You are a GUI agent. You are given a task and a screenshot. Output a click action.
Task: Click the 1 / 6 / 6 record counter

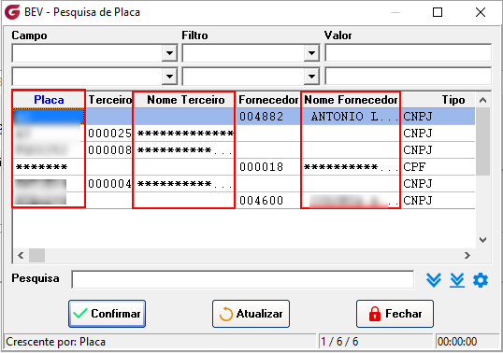(339, 342)
